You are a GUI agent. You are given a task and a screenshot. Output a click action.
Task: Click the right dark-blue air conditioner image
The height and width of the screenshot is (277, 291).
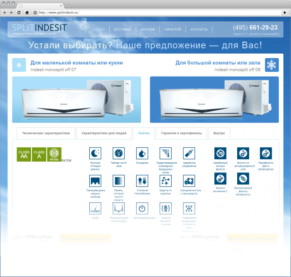[214, 100]
